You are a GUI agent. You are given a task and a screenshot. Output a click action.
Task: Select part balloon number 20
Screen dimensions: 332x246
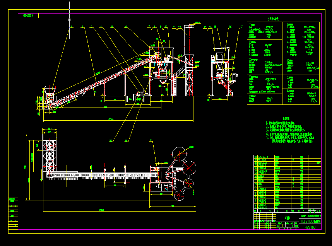(111, 140)
